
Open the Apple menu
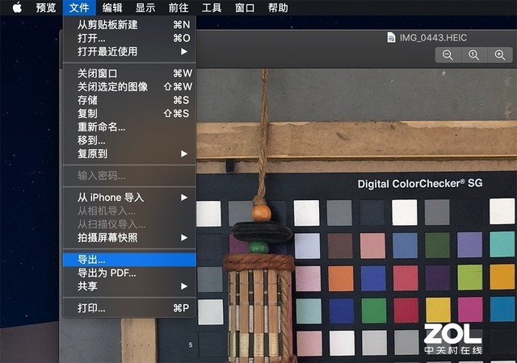pos(17,7)
